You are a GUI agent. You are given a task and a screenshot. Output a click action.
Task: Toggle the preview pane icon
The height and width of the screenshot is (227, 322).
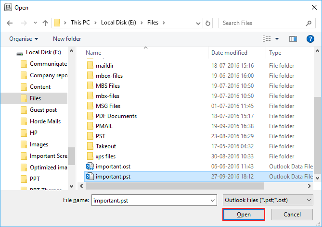coord(293,39)
